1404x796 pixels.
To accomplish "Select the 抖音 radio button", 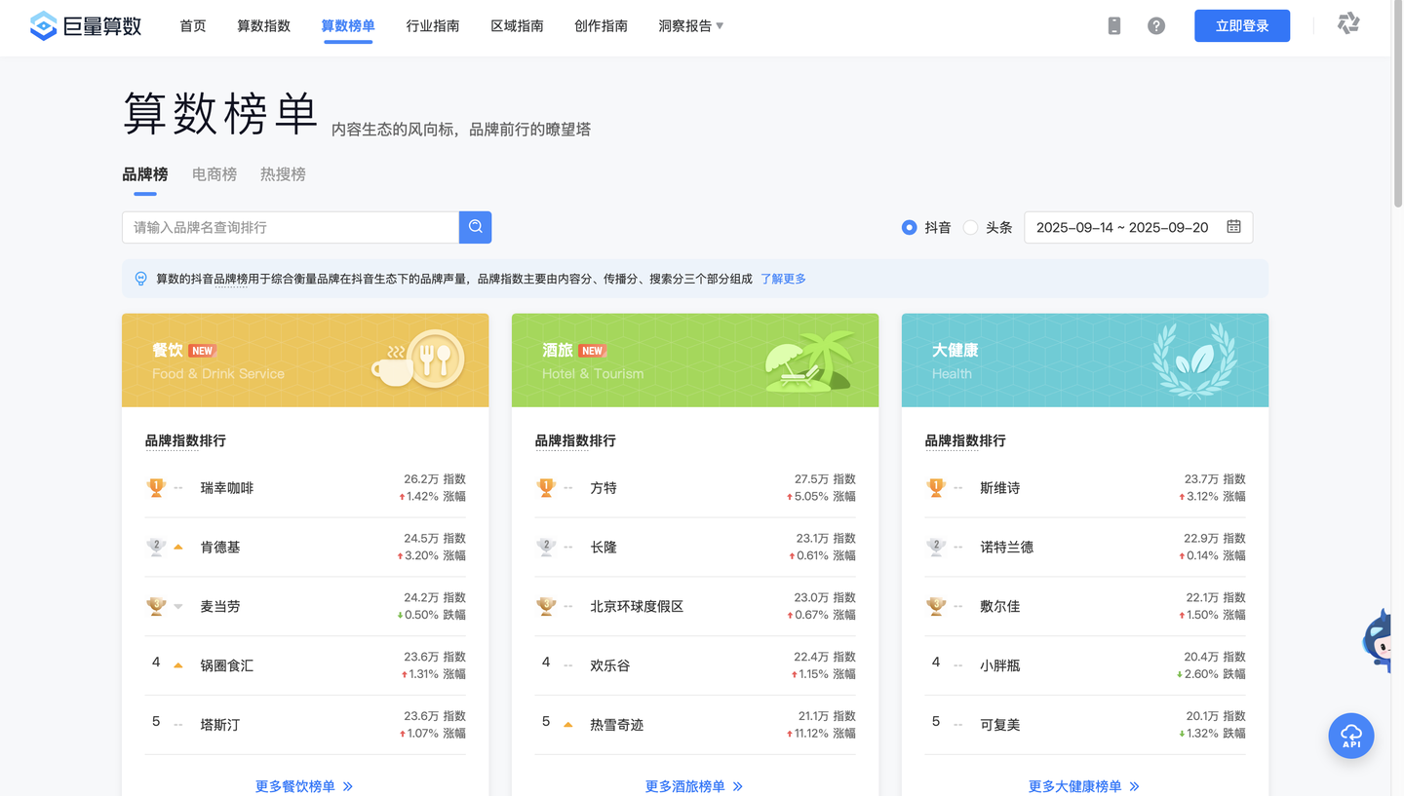I will pos(907,227).
